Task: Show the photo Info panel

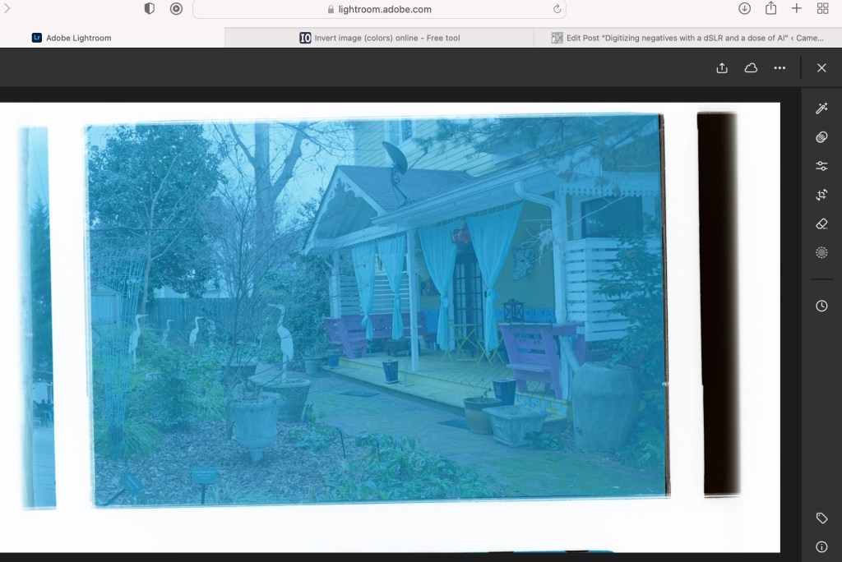Action: 821,546
